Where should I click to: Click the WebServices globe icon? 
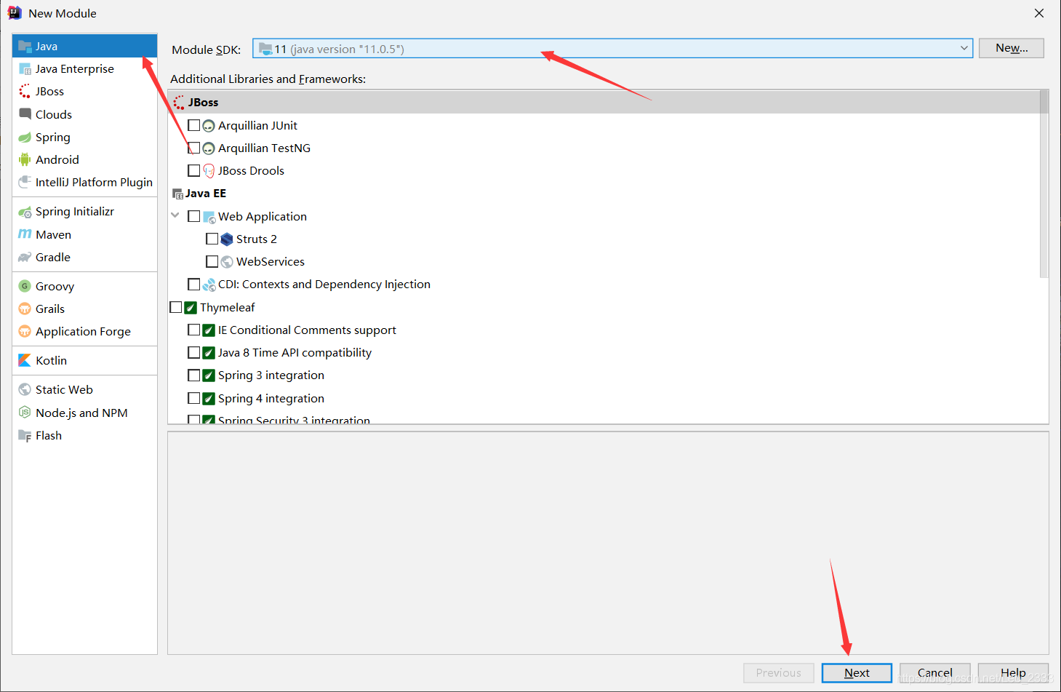227,262
